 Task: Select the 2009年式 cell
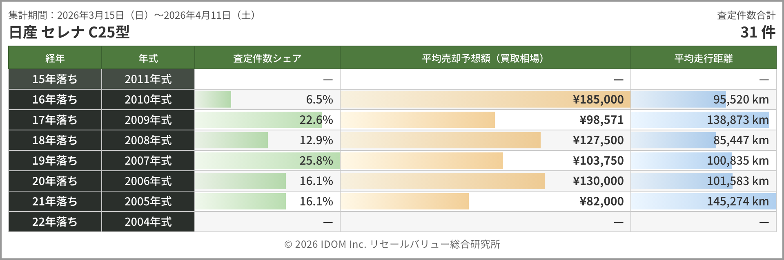(x=148, y=120)
